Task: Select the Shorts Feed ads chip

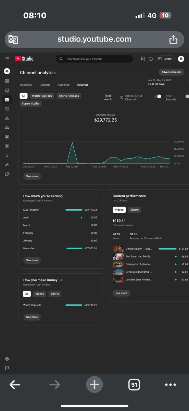Action: (x=69, y=96)
